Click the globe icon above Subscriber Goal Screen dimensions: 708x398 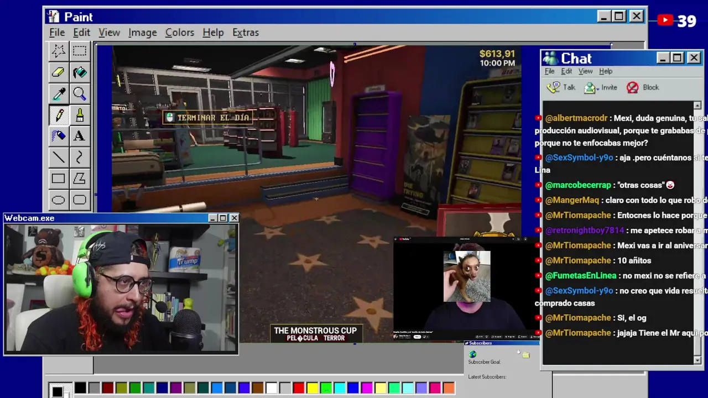pos(472,354)
